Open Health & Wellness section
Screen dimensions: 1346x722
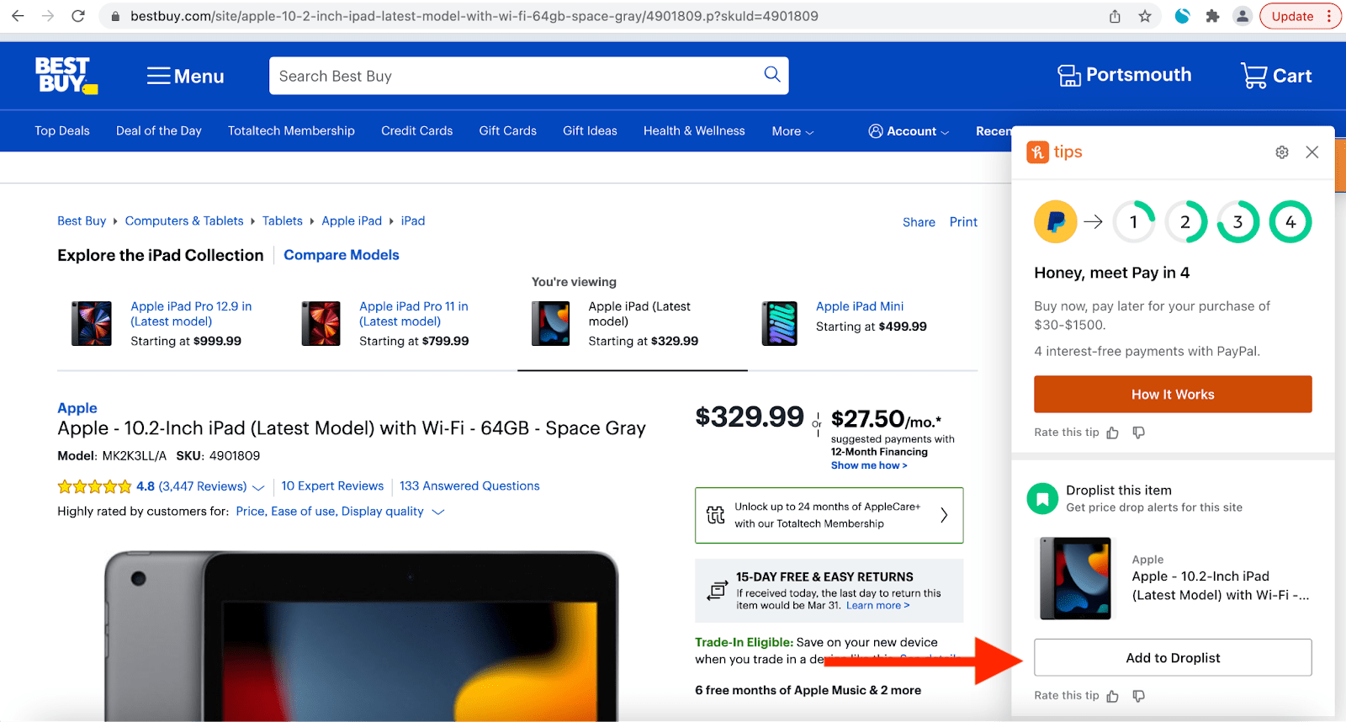694,130
